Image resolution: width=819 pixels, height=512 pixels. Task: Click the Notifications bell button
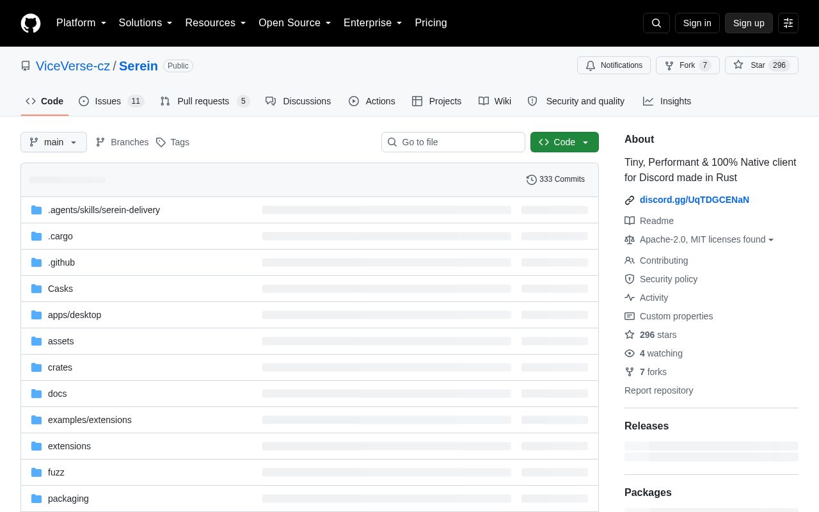614,65
